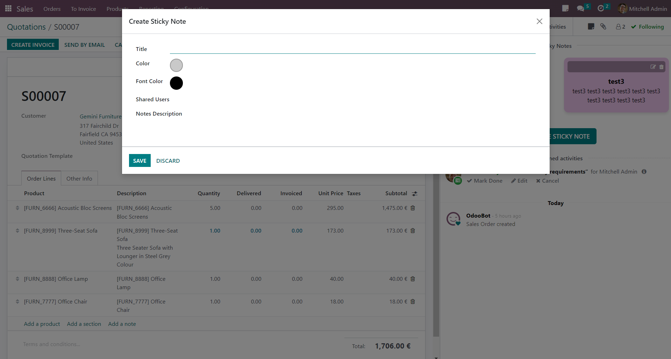The height and width of the screenshot is (359, 671).
Task: Click Cancel on the planned activity
Action: pos(547,181)
